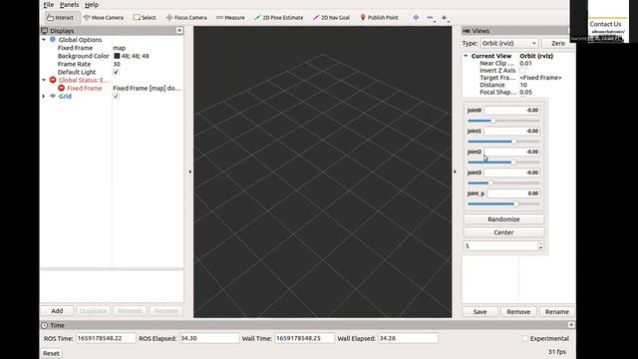Screen dimensions: 638x359
Task: Click the Wall Elapsed field
Action: click(408, 338)
